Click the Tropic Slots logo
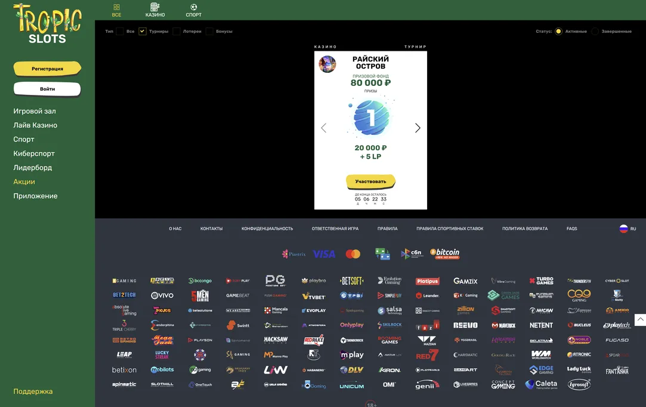646x407 pixels. click(x=47, y=23)
